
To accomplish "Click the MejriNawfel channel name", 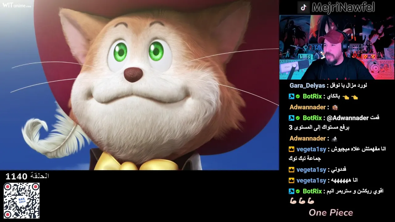I will coord(343,7).
